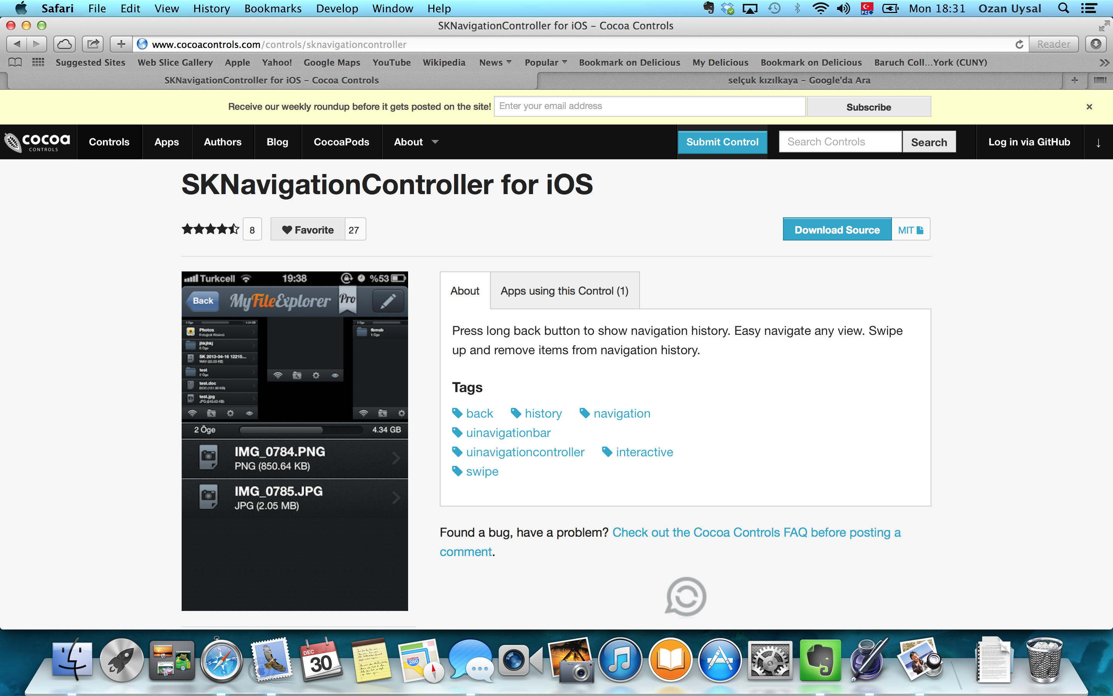Image resolution: width=1113 pixels, height=696 pixels.
Task: Select the About tab
Action: tap(465, 291)
